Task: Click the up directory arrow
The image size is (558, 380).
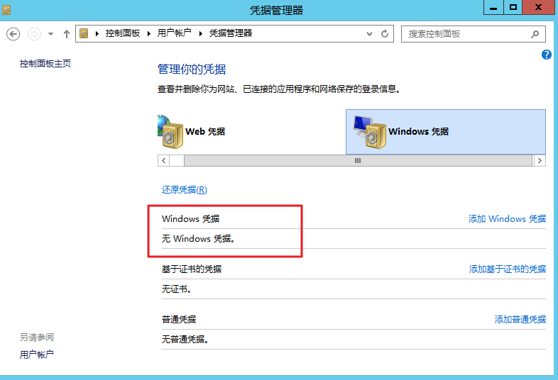Action: coord(67,34)
